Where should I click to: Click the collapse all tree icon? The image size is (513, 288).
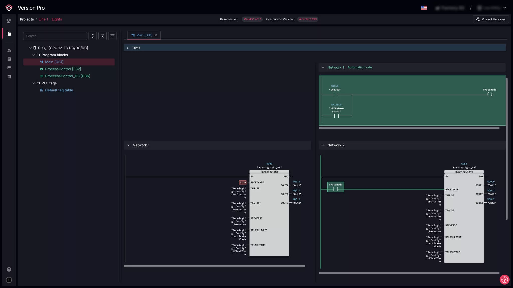pyautogui.click(x=102, y=36)
